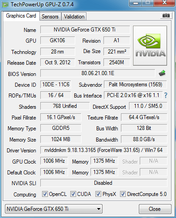
Task: Click the NVIDIA logo image
Action: click(x=150, y=45)
